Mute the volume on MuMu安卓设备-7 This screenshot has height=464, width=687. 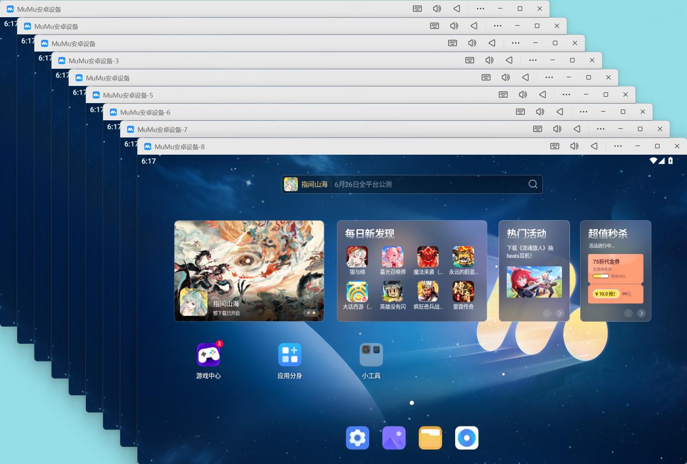pos(557,129)
